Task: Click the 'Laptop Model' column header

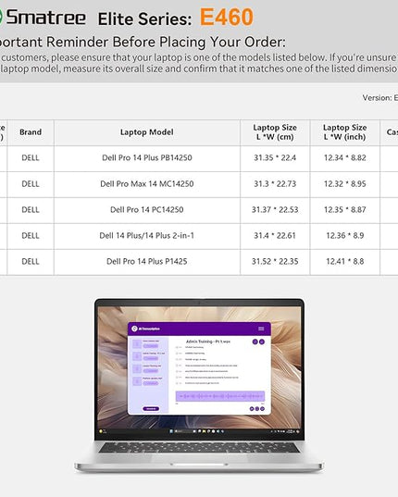Action: [x=147, y=132]
